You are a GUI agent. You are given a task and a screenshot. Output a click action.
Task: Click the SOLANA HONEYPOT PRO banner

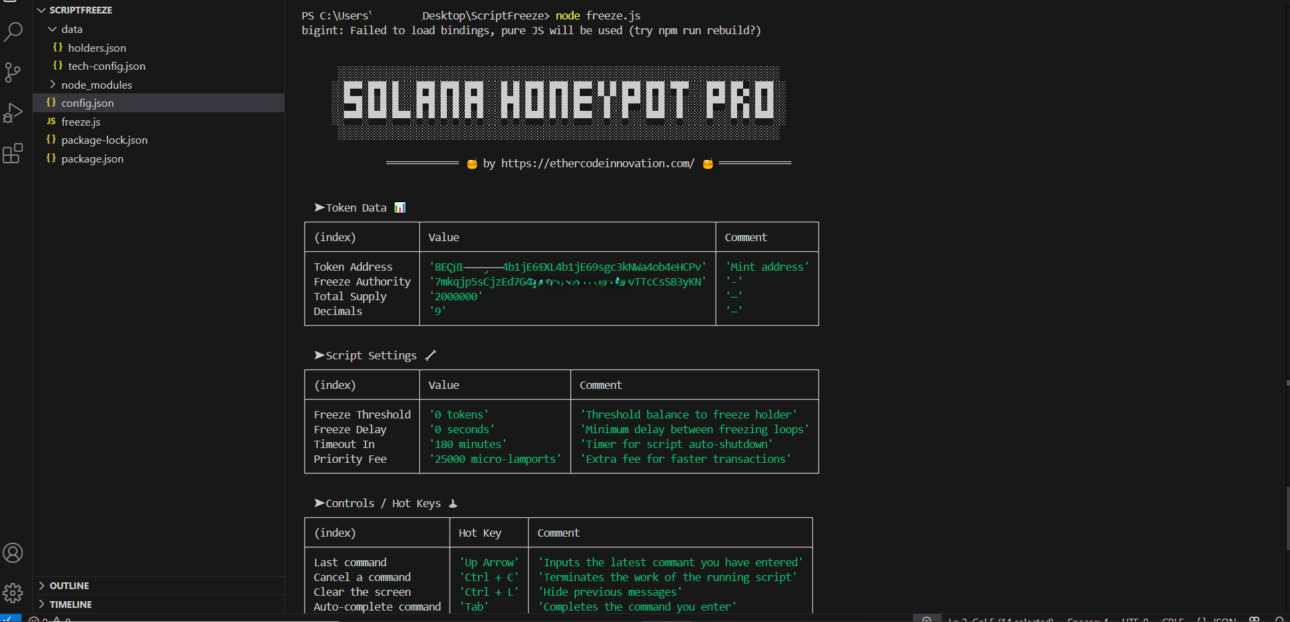[x=558, y=103]
